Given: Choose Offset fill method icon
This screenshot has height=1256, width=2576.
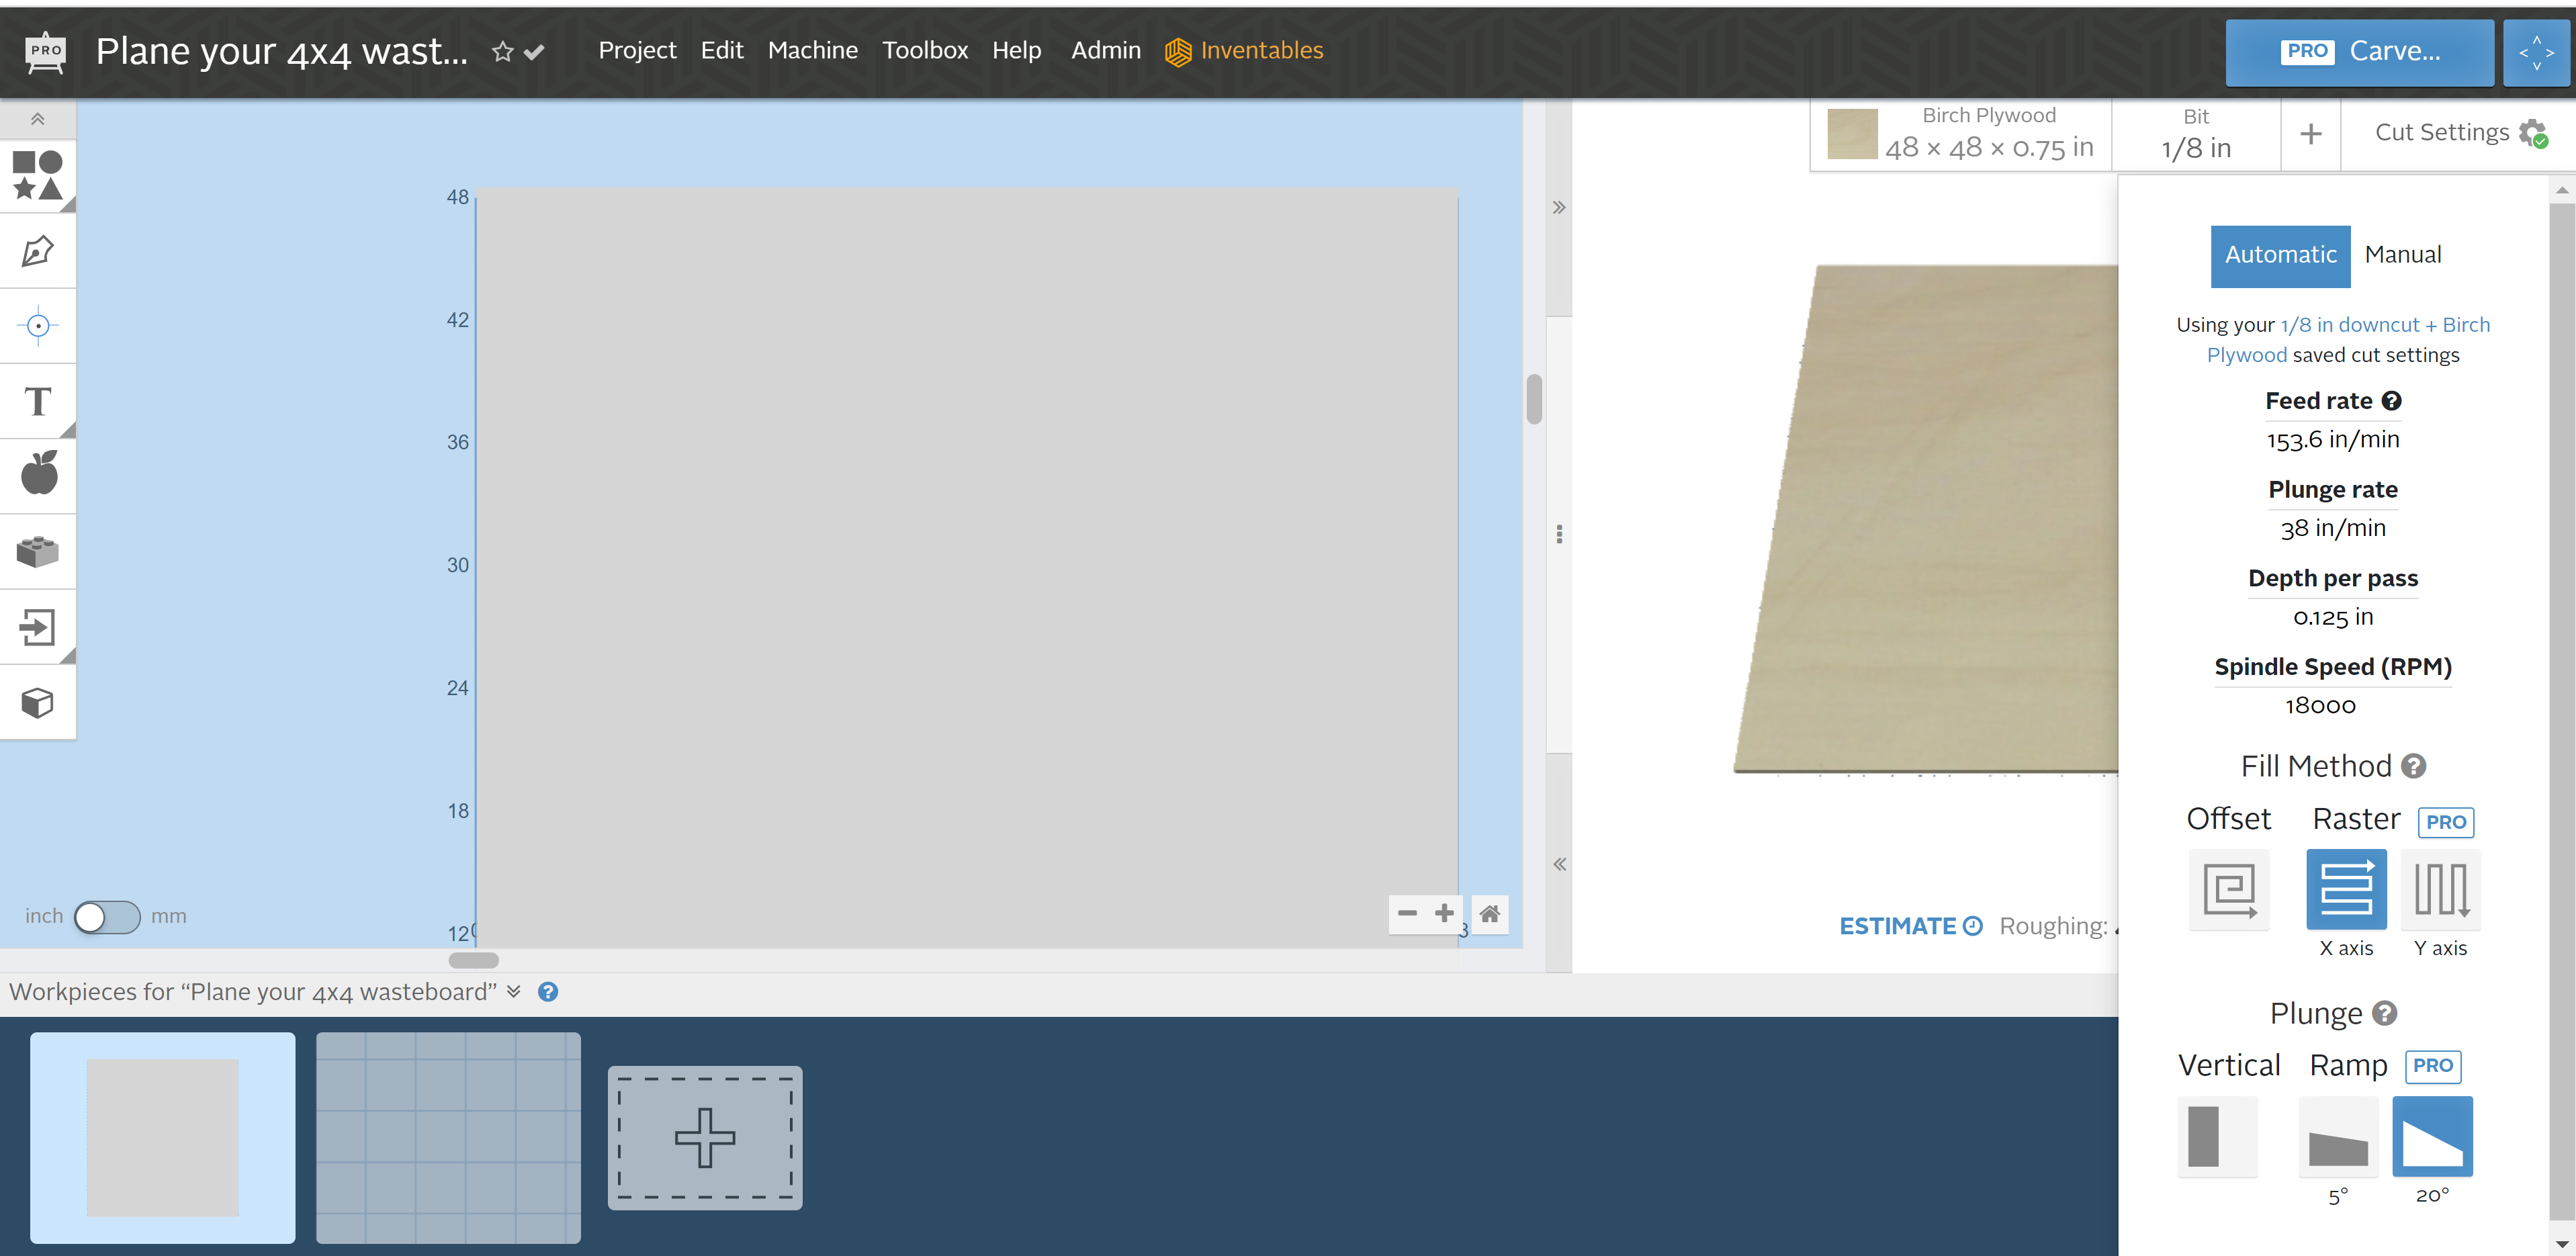Looking at the screenshot, I should click(x=2229, y=889).
